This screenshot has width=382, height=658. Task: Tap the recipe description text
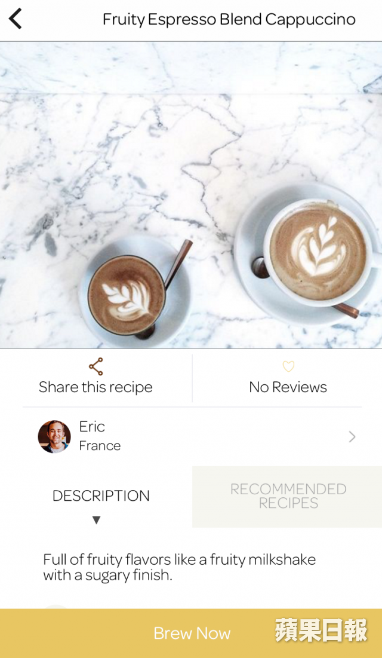(x=180, y=567)
